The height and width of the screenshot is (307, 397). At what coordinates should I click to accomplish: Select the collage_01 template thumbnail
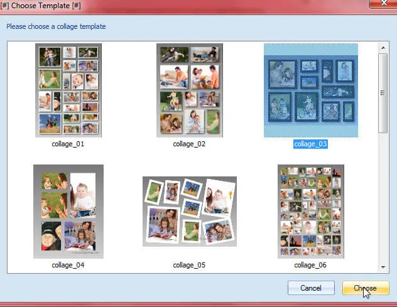[68, 90]
